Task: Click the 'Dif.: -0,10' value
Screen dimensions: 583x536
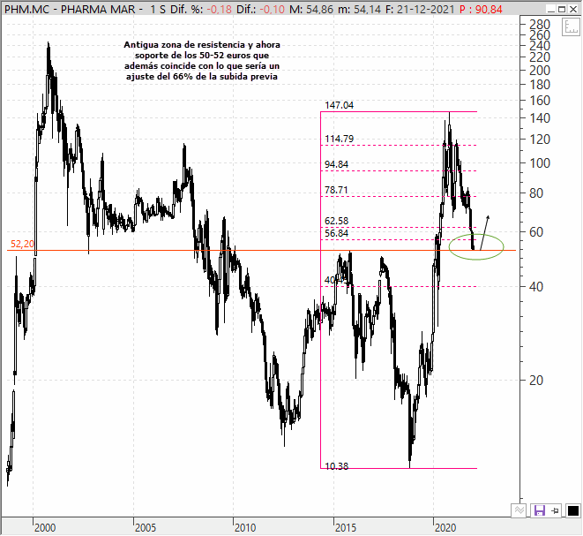Action: (261, 10)
